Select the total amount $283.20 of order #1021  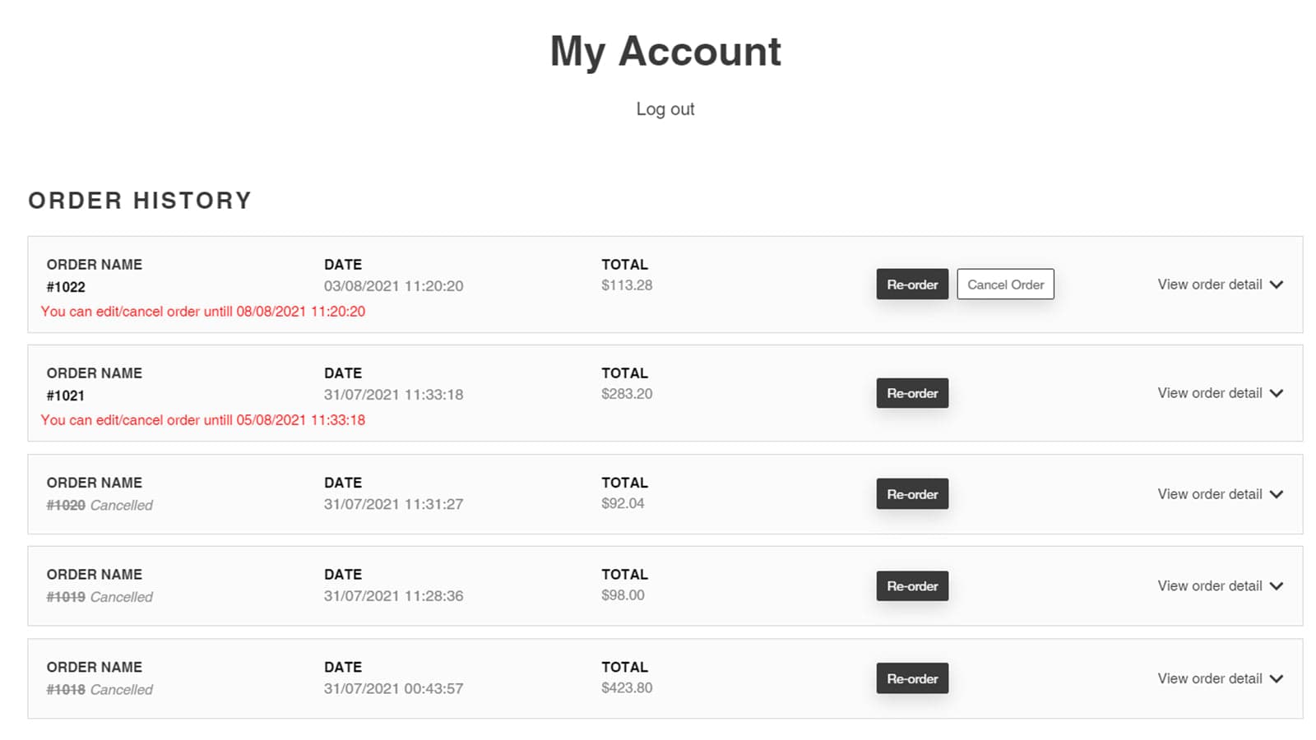(x=626, y=394)
